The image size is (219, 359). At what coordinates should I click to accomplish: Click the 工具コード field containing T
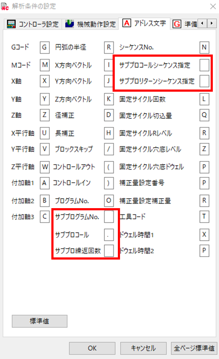[204, 217]
